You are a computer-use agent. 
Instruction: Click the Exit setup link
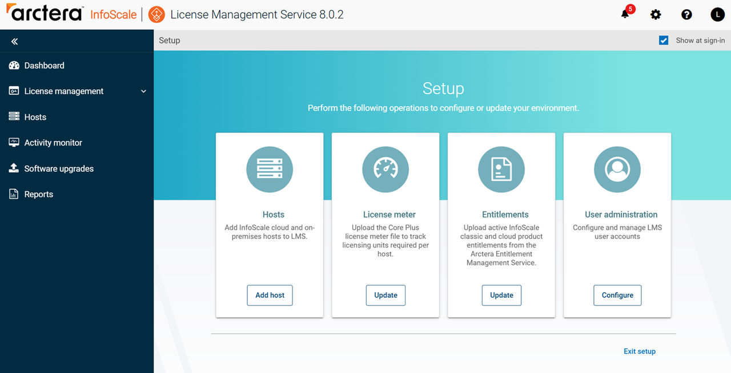click(x=640, y=351)
